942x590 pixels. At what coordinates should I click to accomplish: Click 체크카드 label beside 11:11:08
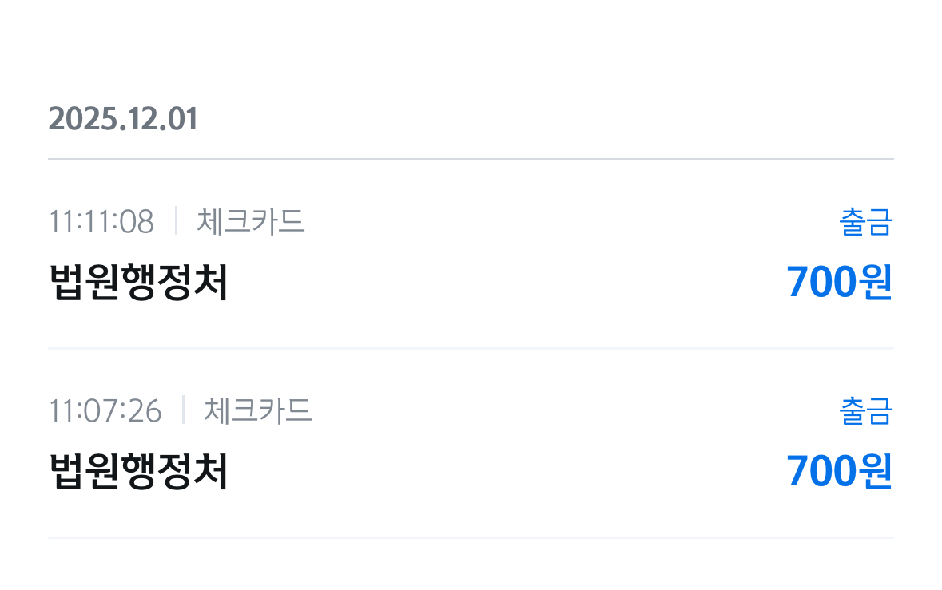pyautogui.click(x=251, y=221)
